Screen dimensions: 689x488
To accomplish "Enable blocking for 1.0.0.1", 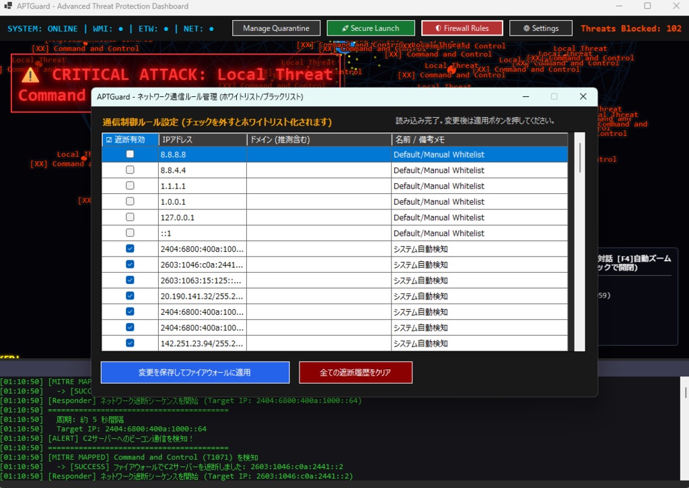I will (130, 201).
